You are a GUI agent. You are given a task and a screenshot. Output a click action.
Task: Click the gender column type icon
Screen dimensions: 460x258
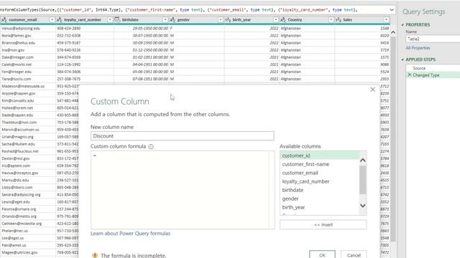click(x=172, y=20)
